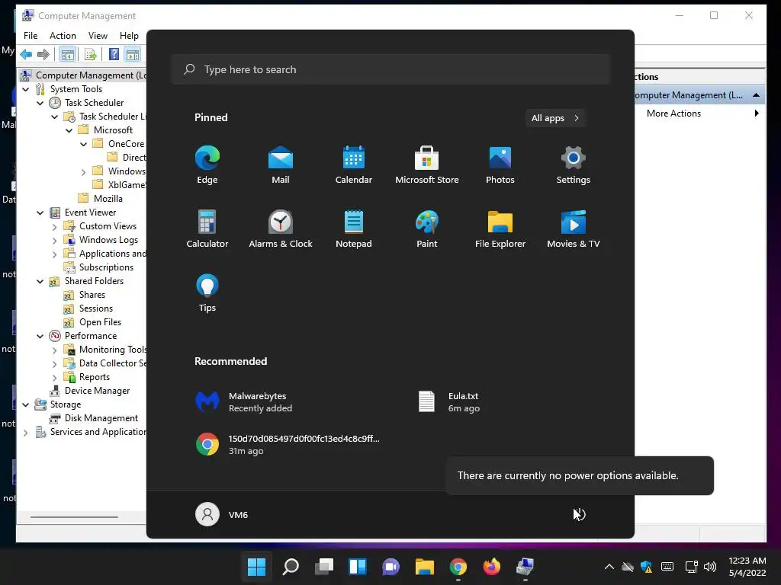Open the View menu
The image size is (781, 585).
tap(98, 36)
